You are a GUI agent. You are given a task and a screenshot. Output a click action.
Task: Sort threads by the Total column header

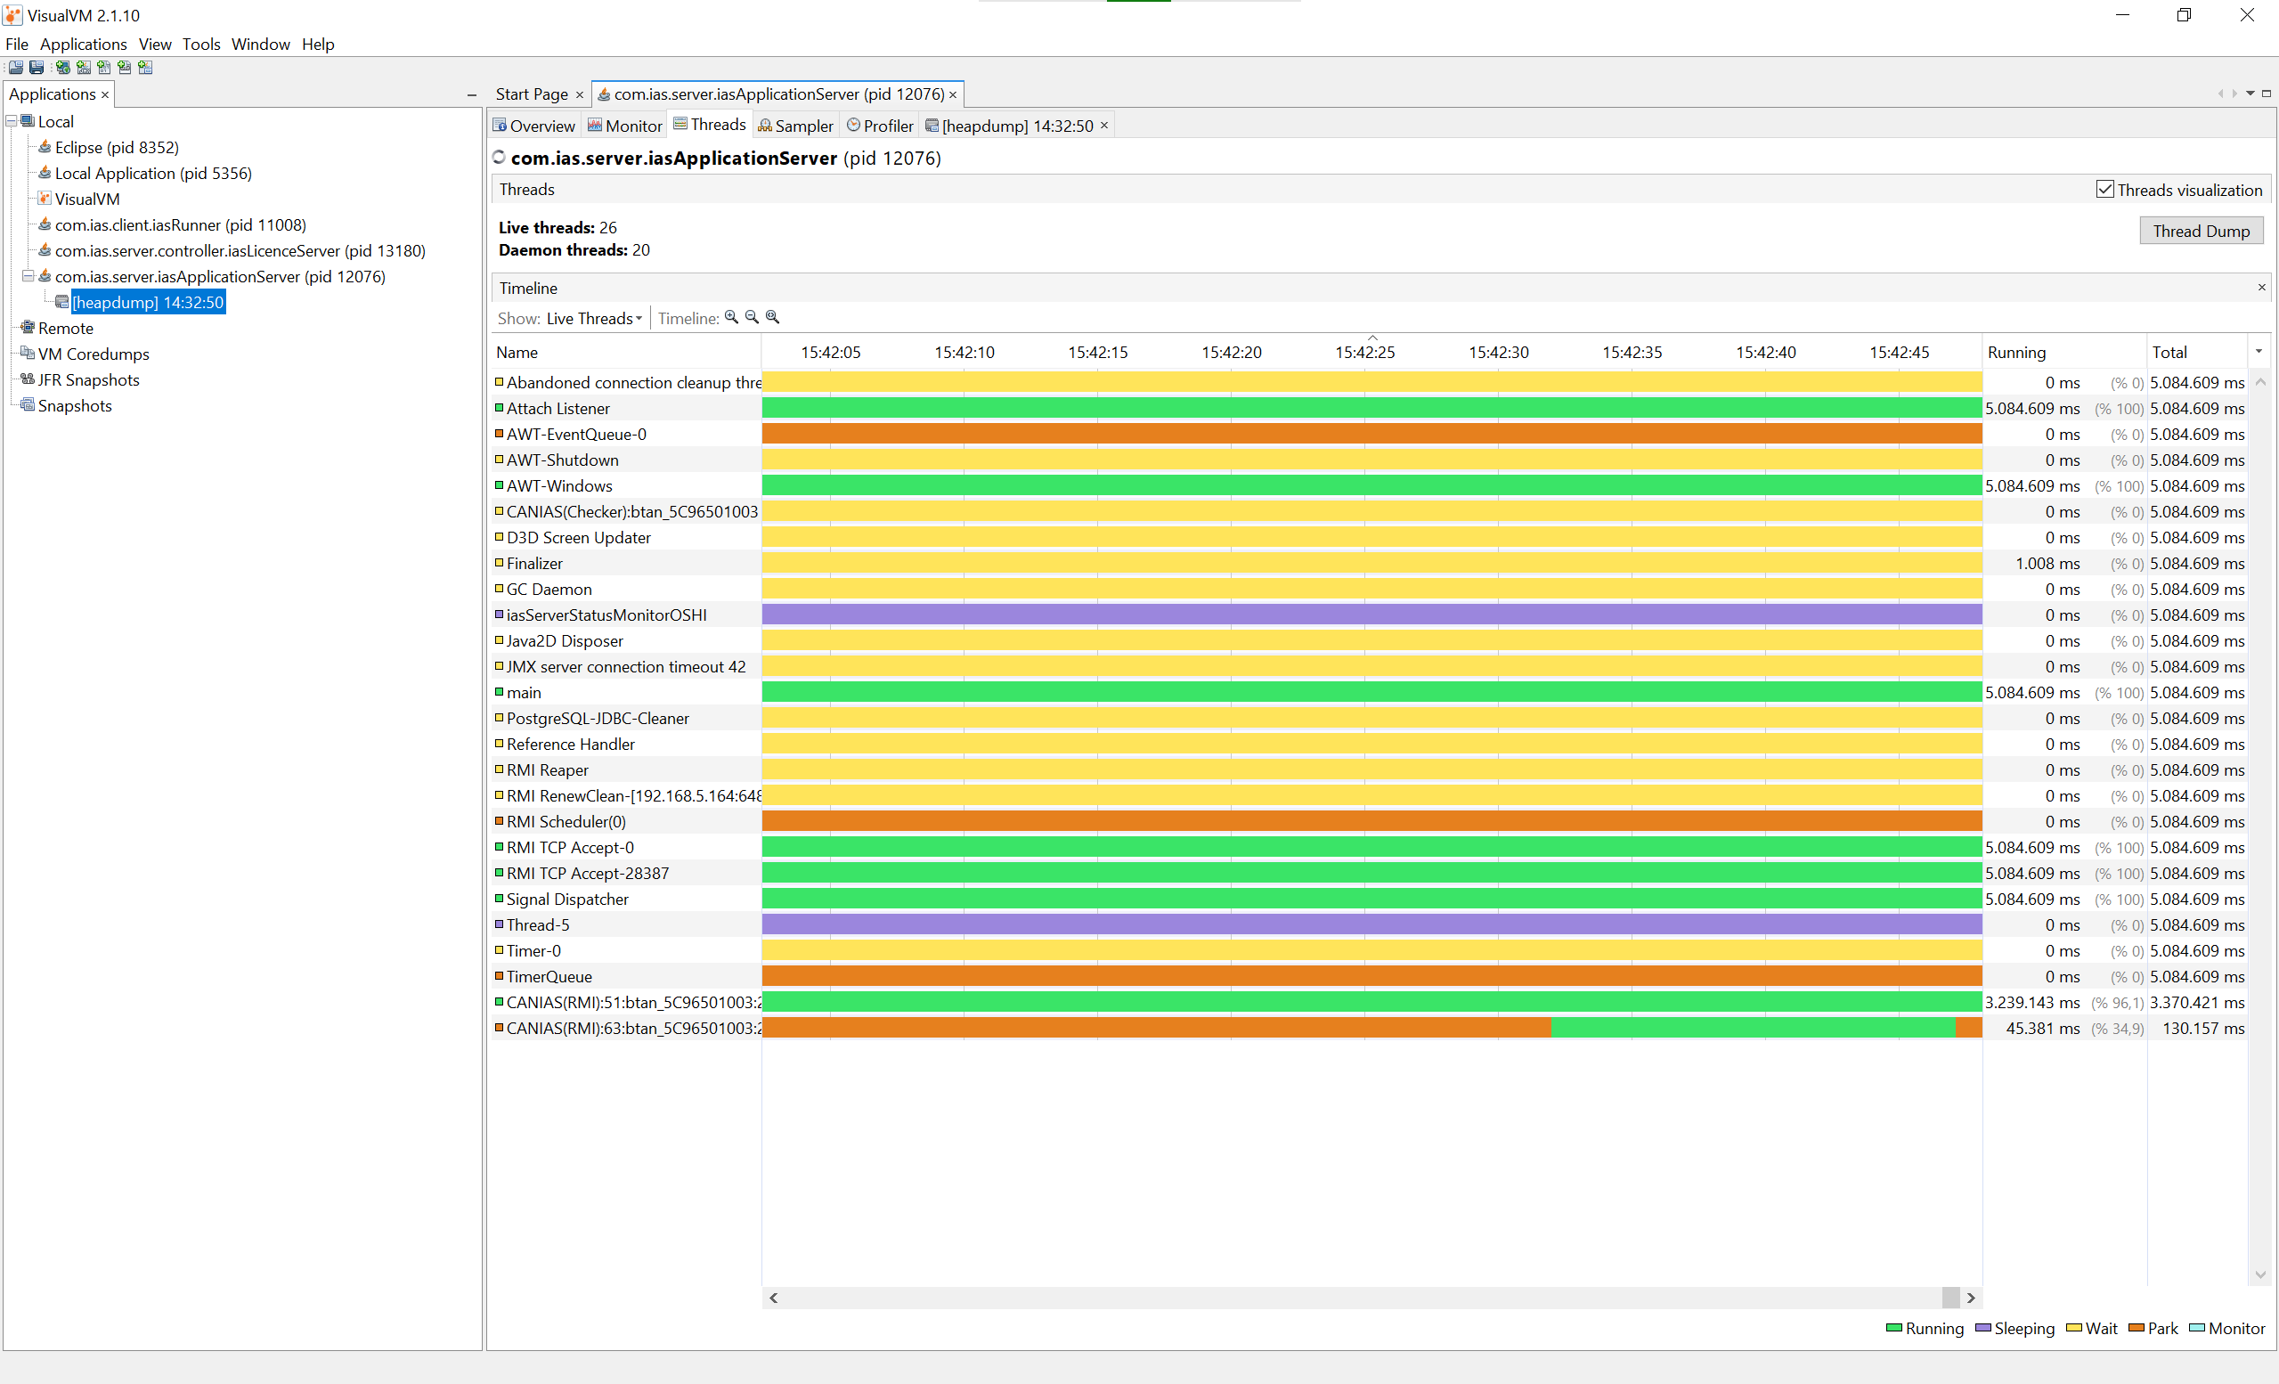click(x=2197, y=353)
